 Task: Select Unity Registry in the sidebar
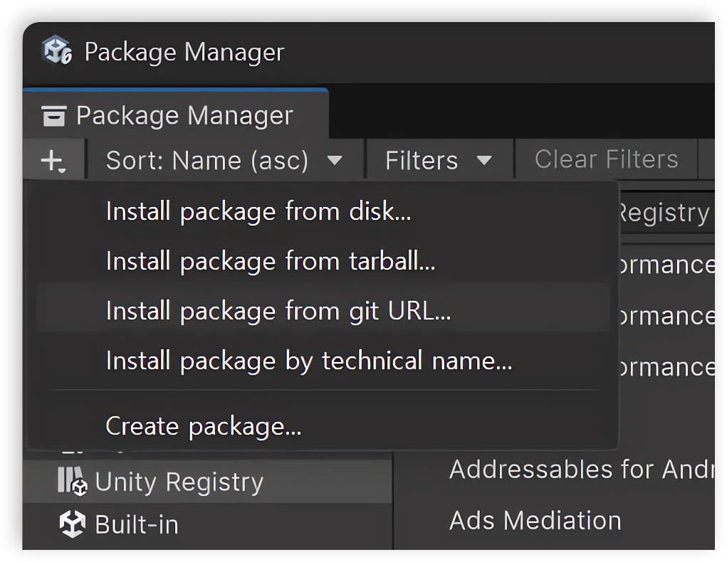[207, 482]
